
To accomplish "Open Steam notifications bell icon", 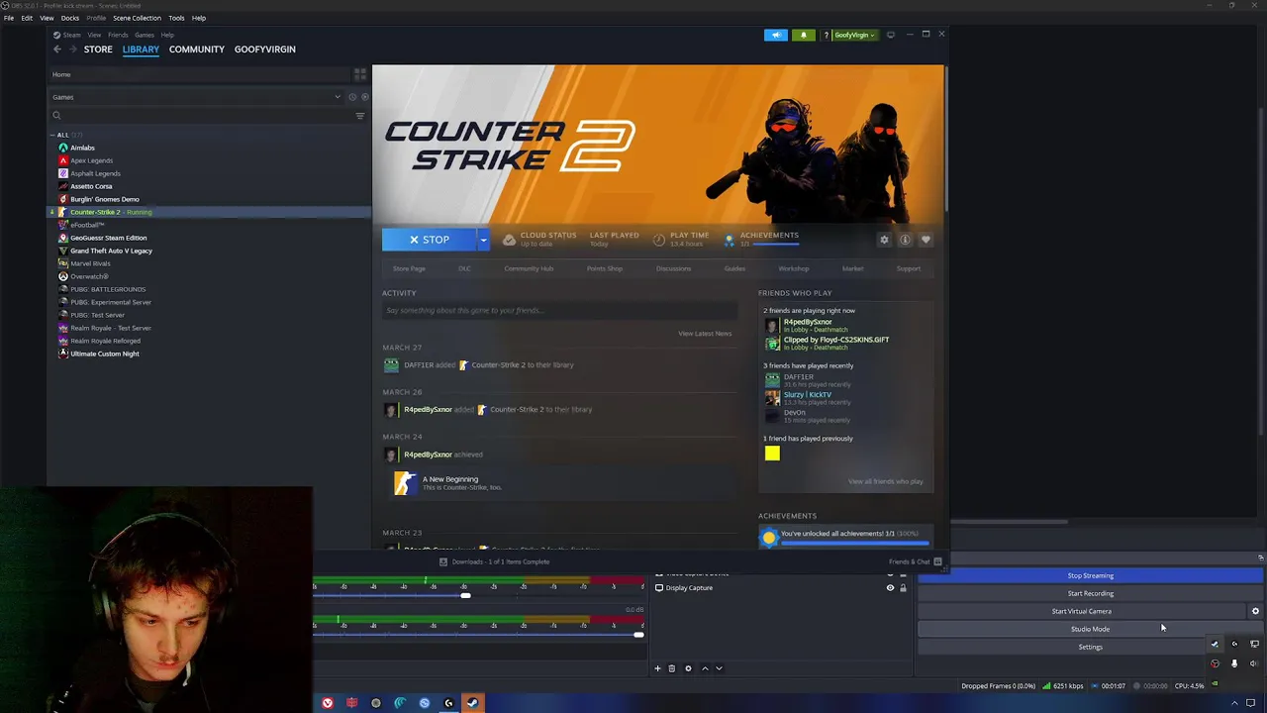I will click(803, 35).
